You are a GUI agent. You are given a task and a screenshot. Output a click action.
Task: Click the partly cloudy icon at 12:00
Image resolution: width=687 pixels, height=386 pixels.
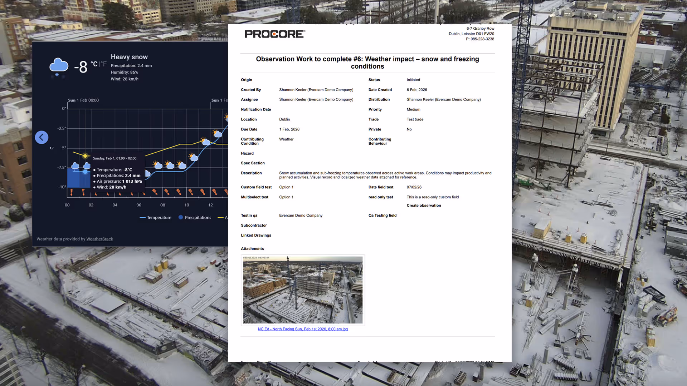217,134
